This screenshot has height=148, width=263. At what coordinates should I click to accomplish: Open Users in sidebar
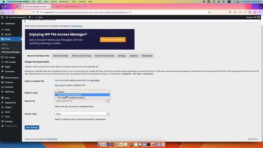[x=7, y=112]
